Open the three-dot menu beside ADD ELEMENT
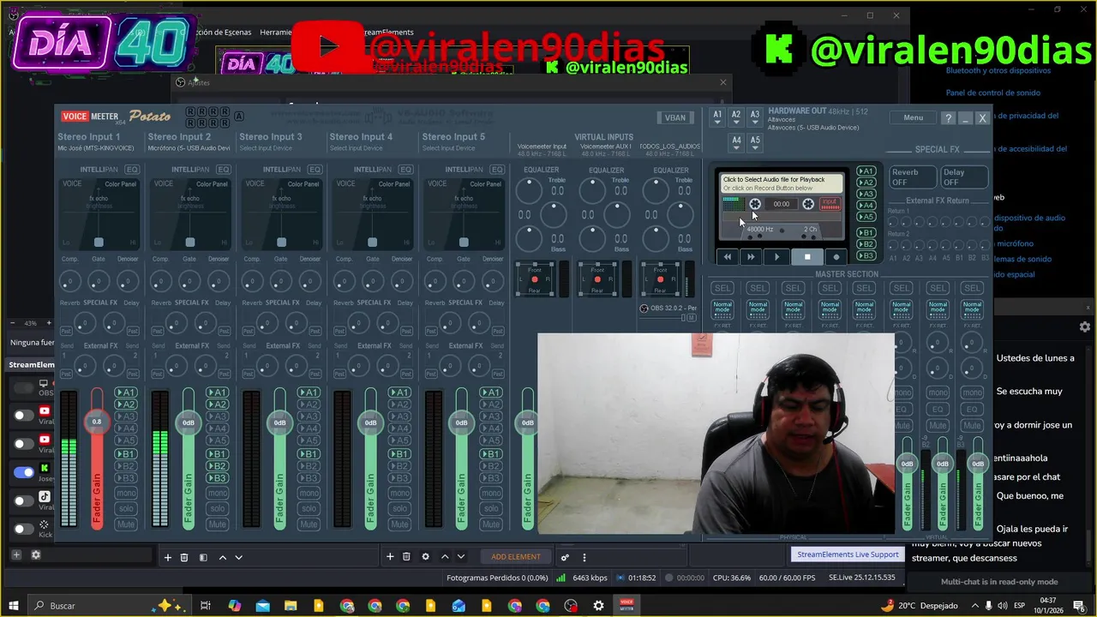This screenshot has width=1097, height=617. [584, 557]
